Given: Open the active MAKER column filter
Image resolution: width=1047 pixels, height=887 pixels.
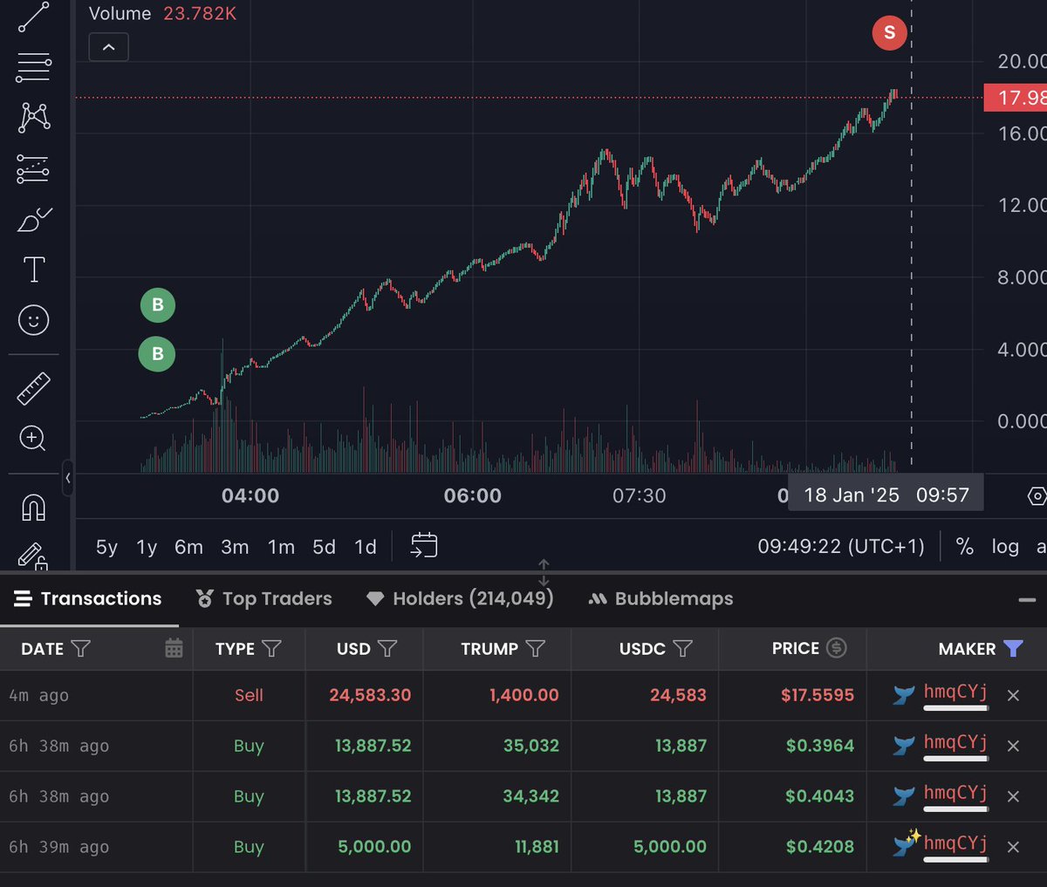Looking at the screenshot, I should point(1013,648).
